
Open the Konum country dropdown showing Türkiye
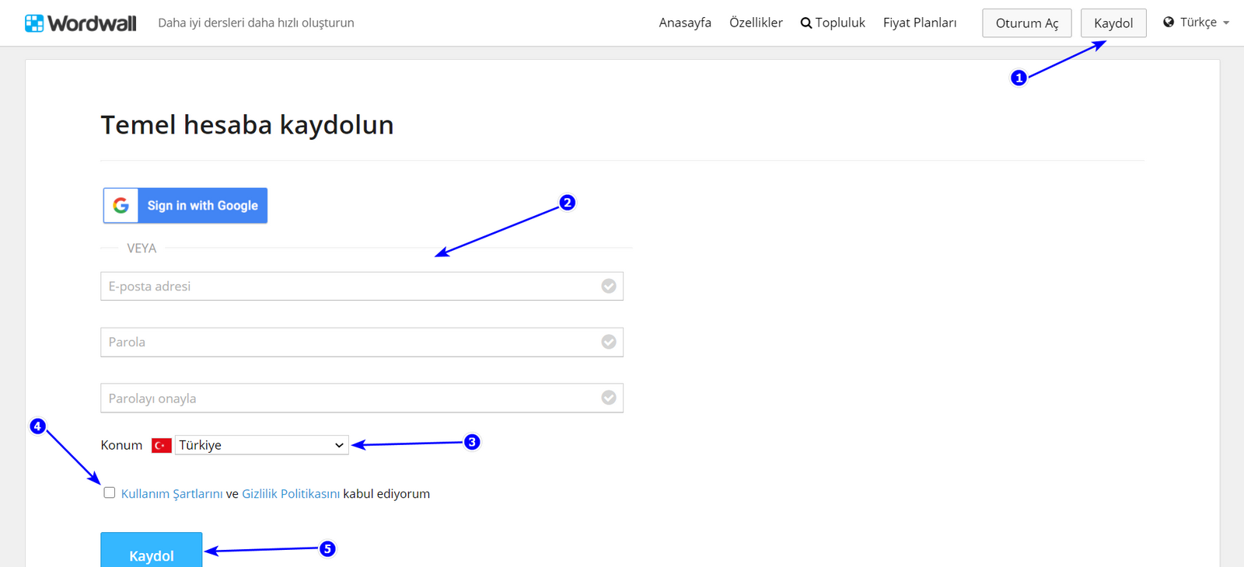tap(261, 445)
